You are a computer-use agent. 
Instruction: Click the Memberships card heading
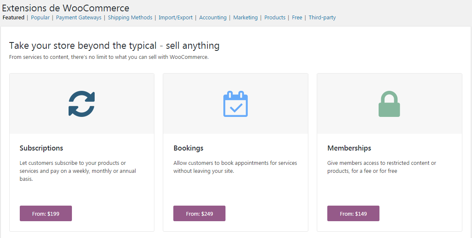(349, 148)
